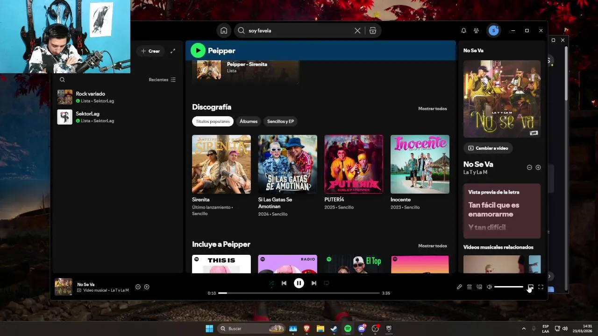Skip to previous track

284,283
